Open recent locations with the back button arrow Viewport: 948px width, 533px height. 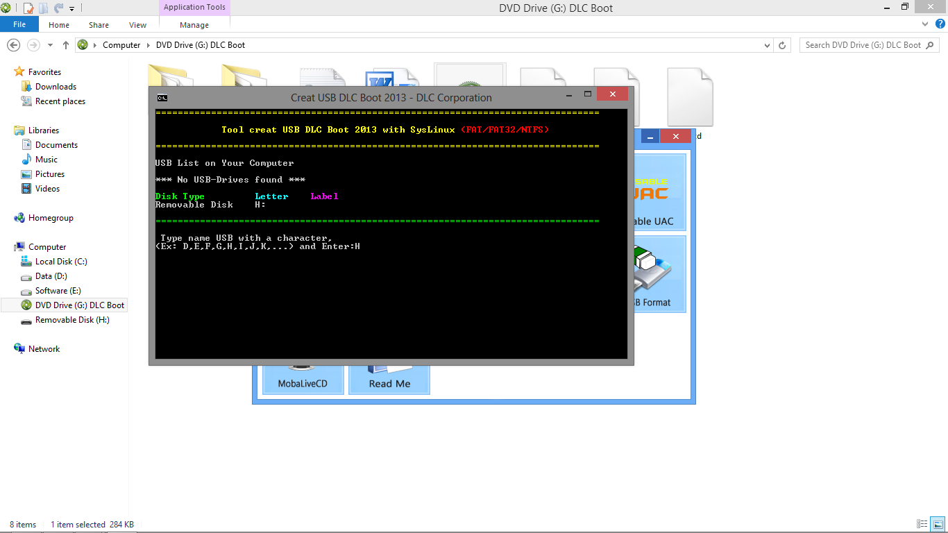tap(49, 44)
